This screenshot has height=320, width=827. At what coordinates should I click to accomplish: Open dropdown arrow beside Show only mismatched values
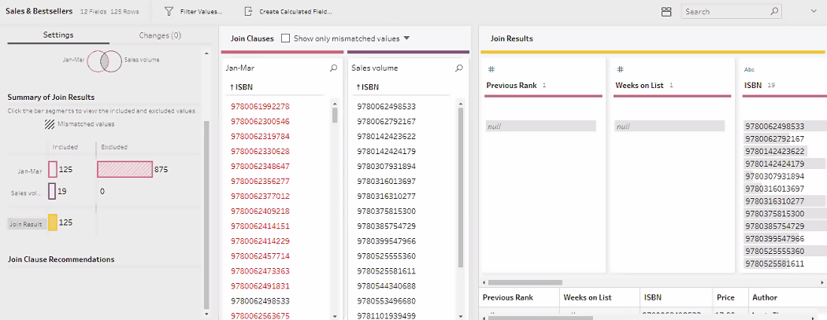pyautogui.click(x=406, y=38)
